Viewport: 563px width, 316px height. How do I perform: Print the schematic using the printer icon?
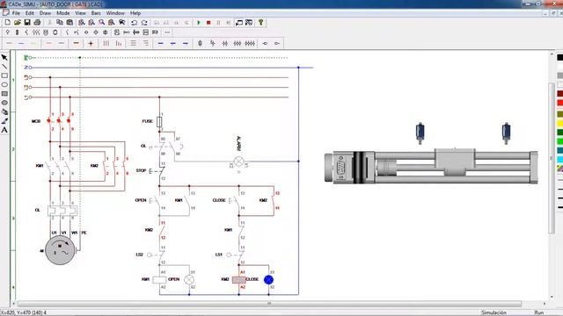37,23
